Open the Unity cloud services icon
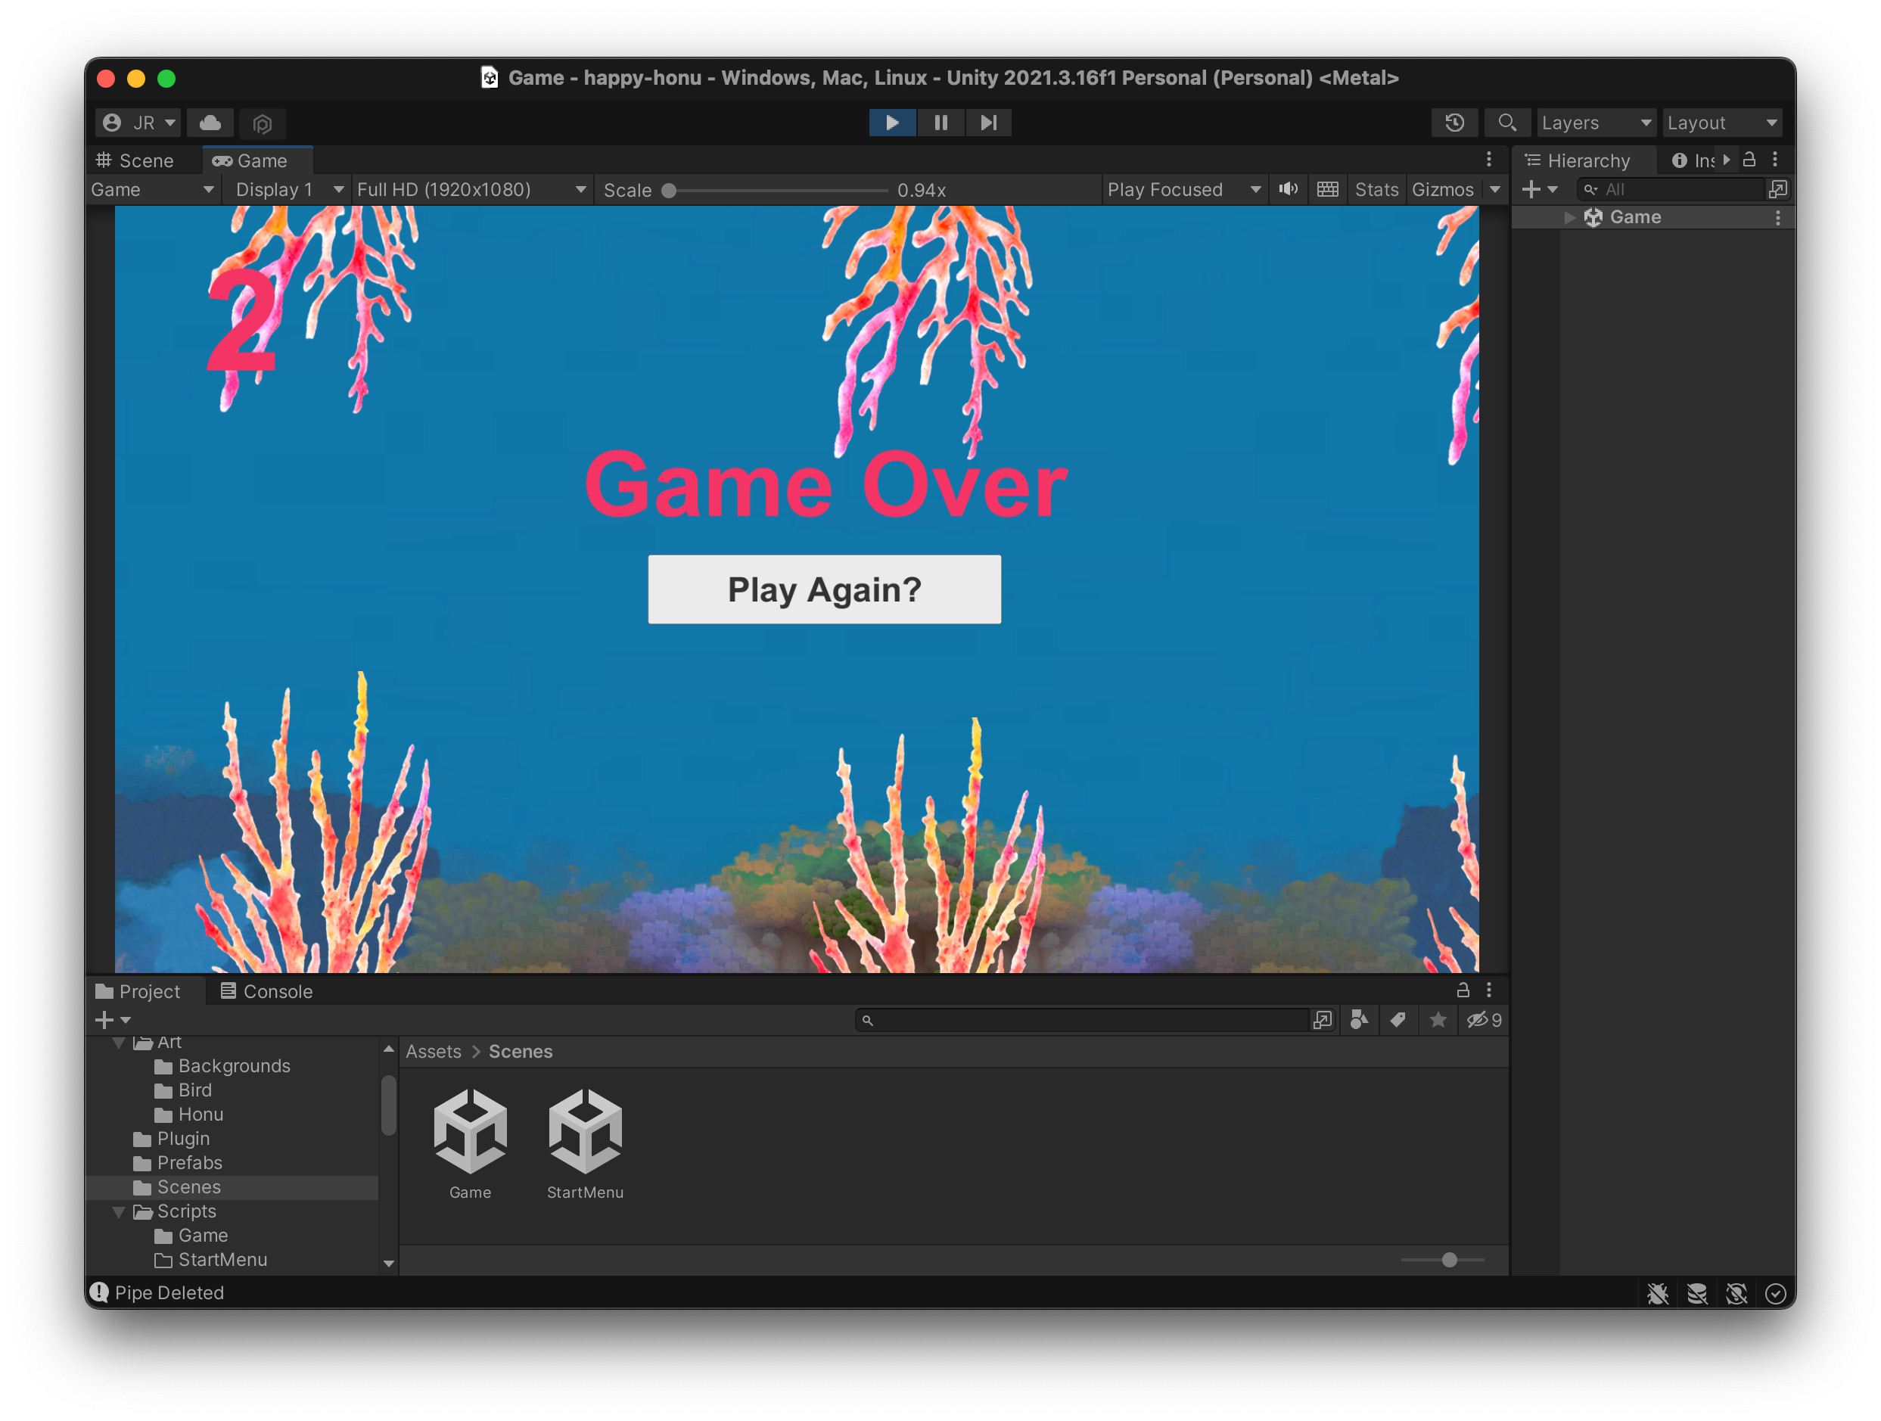This screenshot has height=1421, width=1881. pos(210,123)
